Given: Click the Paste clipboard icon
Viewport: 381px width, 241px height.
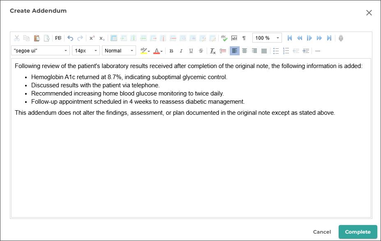Looking at the screenshot, I should pyautogui.click(x=37, y=38).
